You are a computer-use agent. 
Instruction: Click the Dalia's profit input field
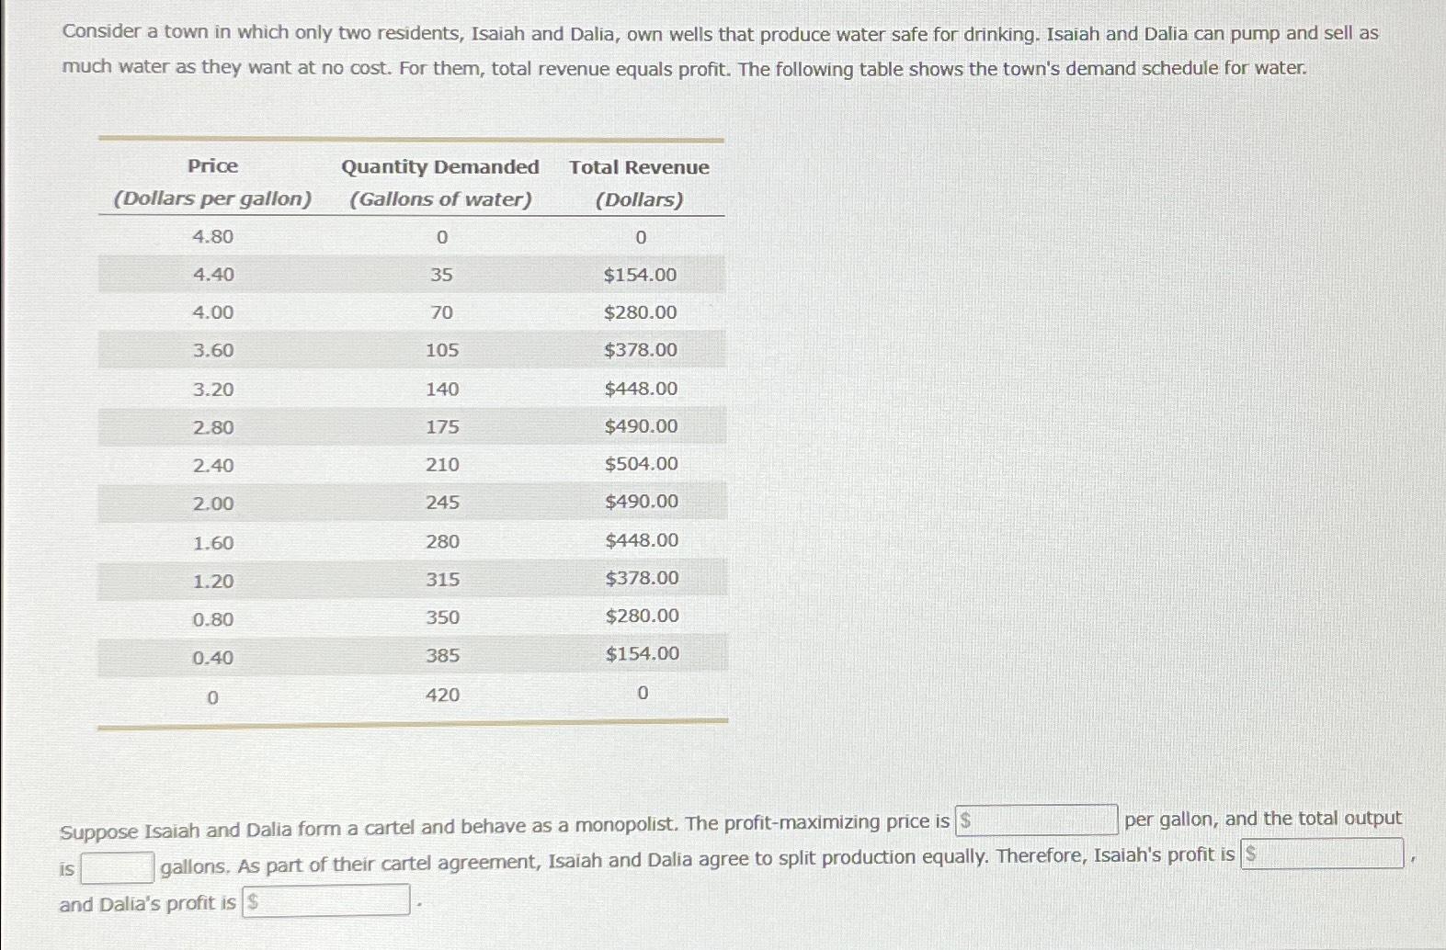(326, 900)
